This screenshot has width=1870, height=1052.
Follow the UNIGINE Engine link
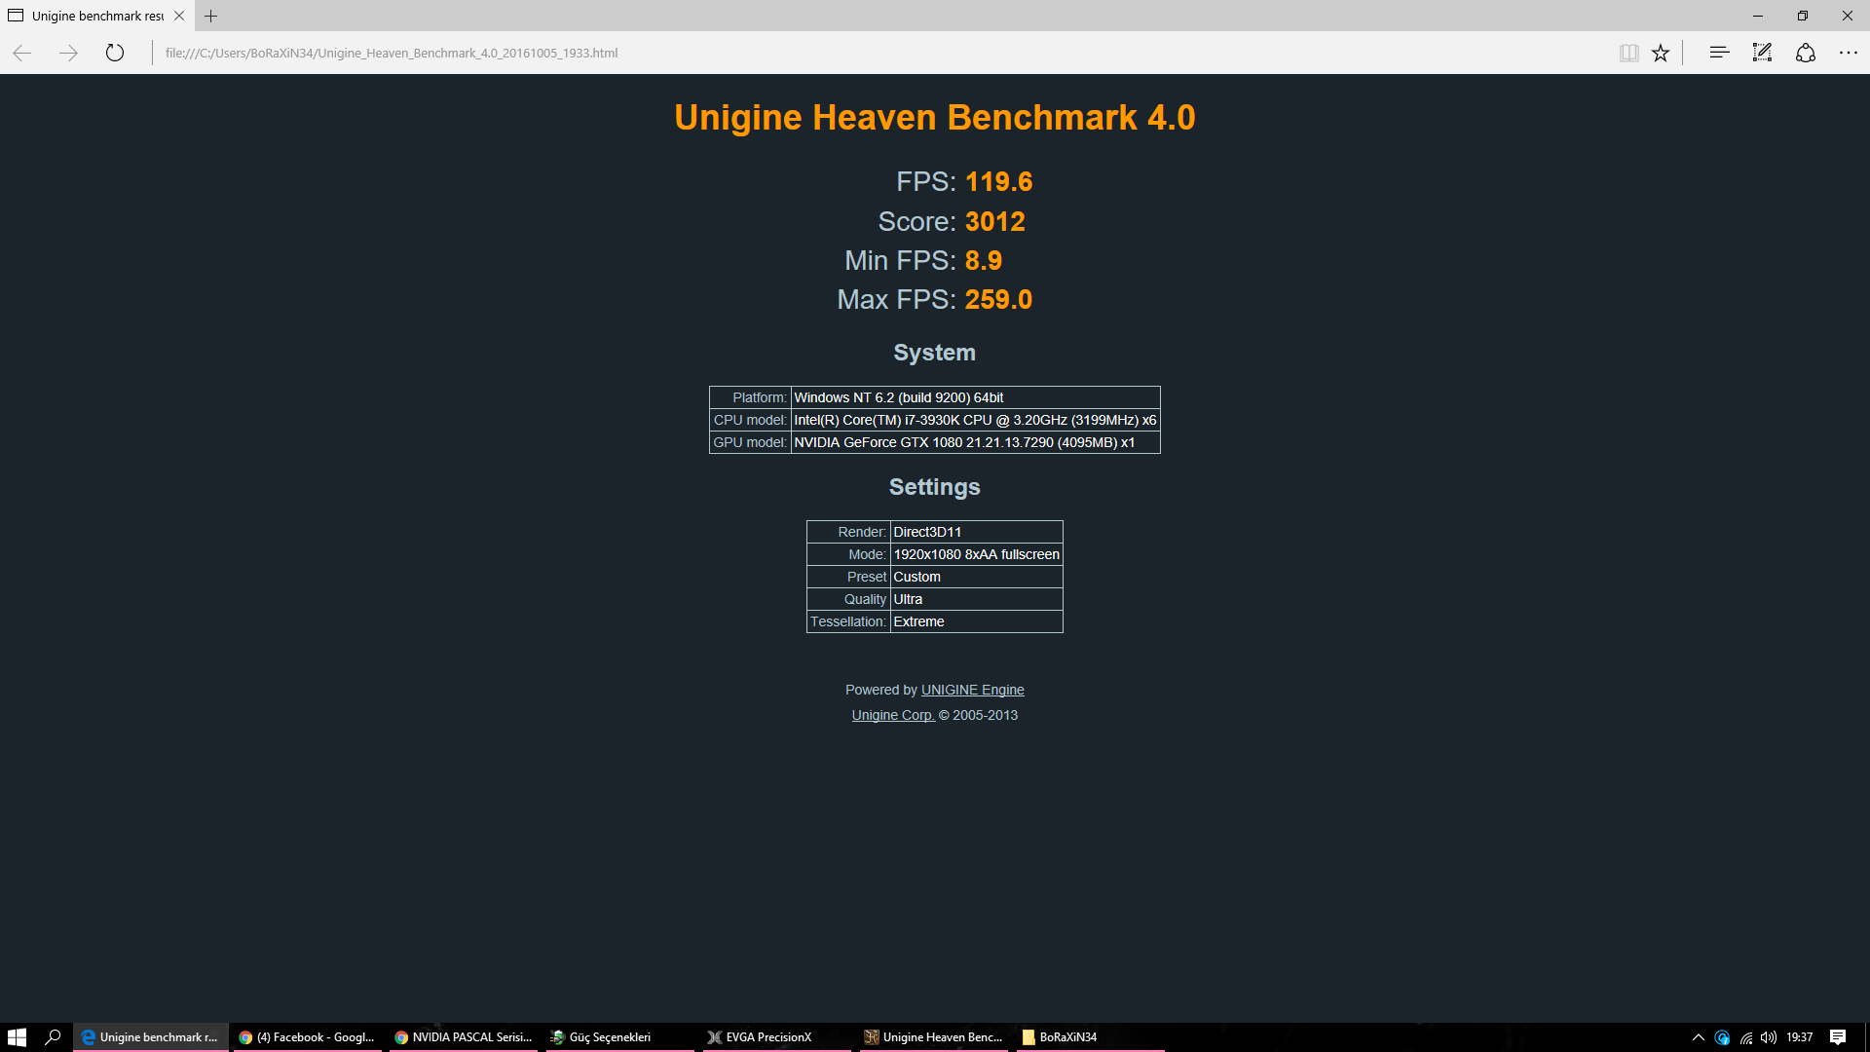tap(972, 690)
